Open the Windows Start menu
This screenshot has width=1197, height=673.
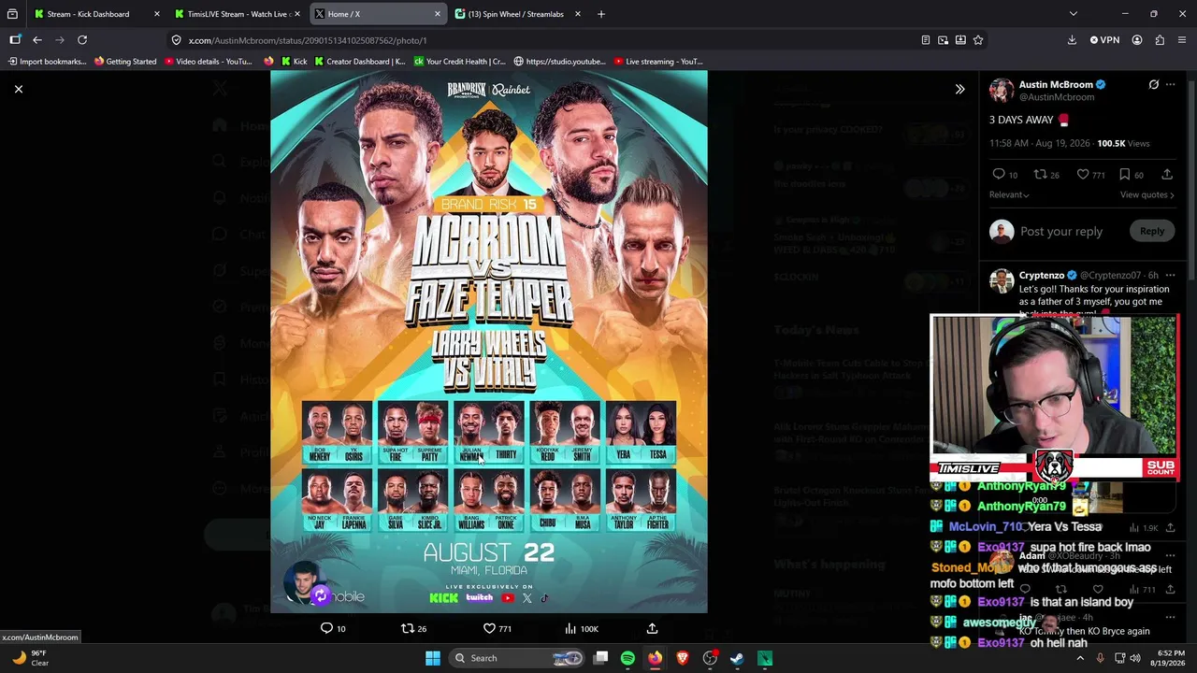tap(433, 658)
